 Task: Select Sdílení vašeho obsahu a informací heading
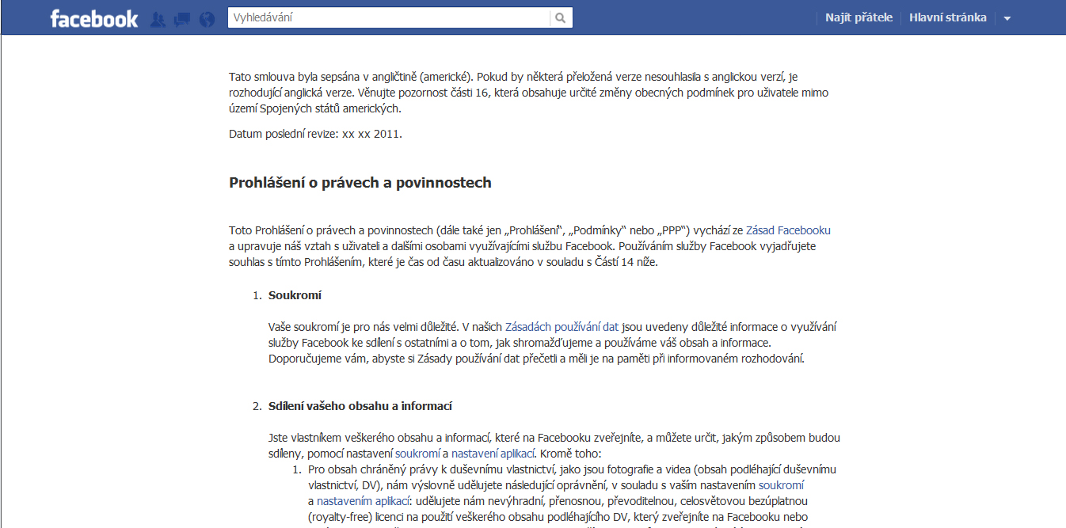(360, 406)
